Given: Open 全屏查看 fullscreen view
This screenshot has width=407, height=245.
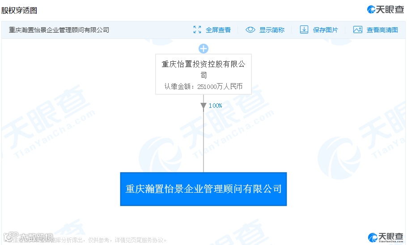Looking at the screenshot, I should coord(218,30).
